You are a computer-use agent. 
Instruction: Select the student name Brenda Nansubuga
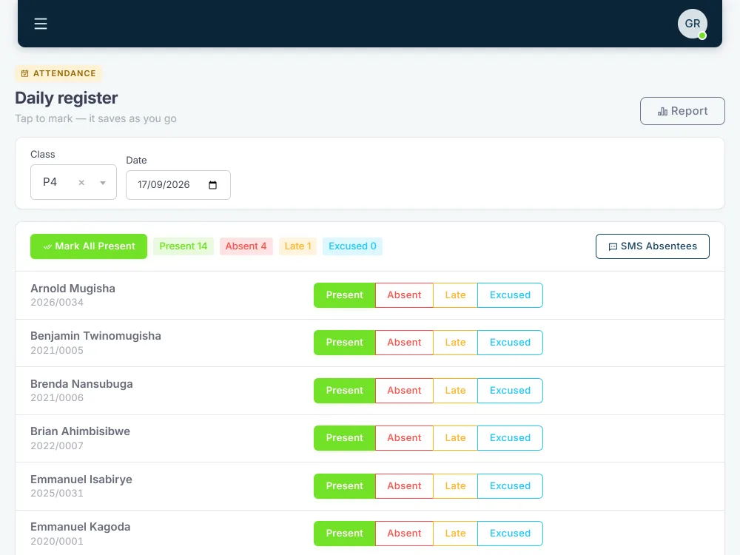click(81, 384)
